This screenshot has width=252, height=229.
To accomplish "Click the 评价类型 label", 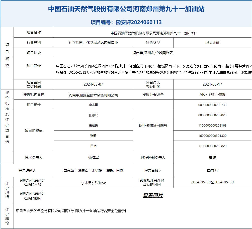I will pos(153,43).
